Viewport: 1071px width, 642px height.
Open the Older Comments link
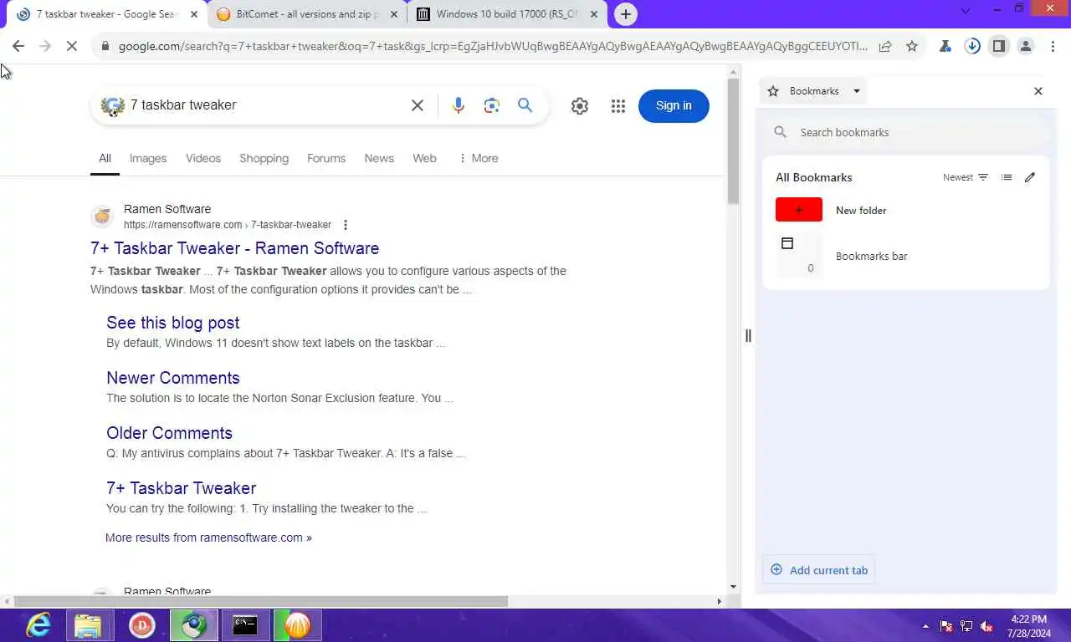pyautogui.click(x=169, y=433)
